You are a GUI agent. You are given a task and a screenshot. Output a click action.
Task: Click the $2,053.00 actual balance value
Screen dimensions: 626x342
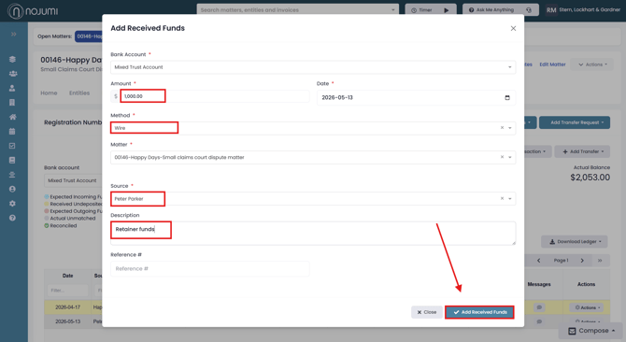coord(590,178)
